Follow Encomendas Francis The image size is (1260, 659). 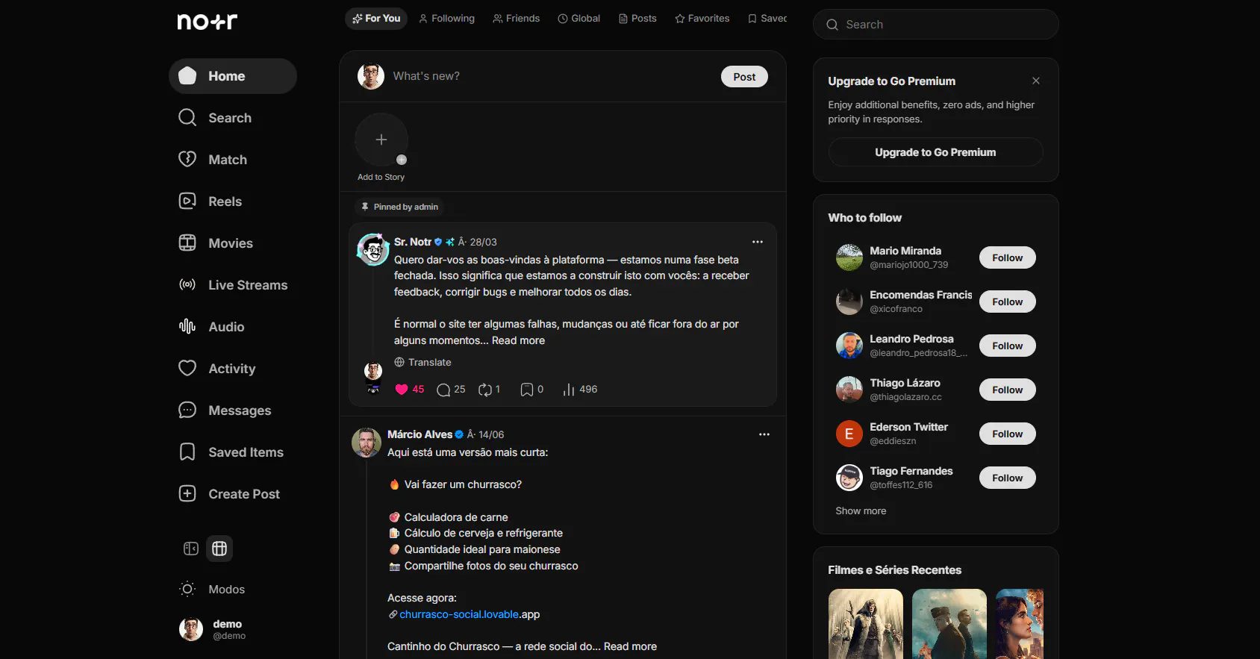pyautogui.click(x=1008, y=302)
